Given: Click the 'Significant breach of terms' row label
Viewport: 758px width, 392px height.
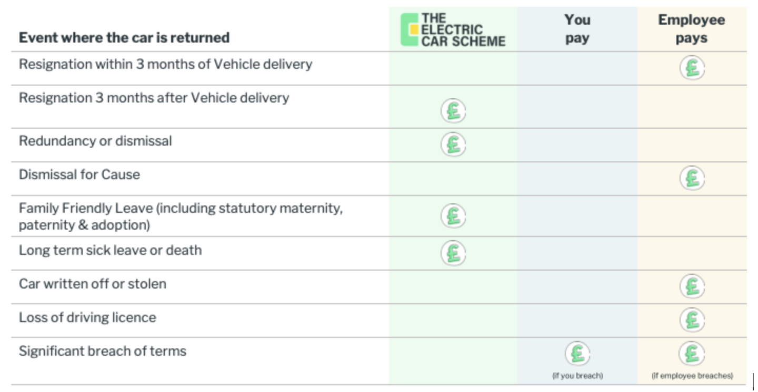Looking at the screenshot, I should (103, 351).
